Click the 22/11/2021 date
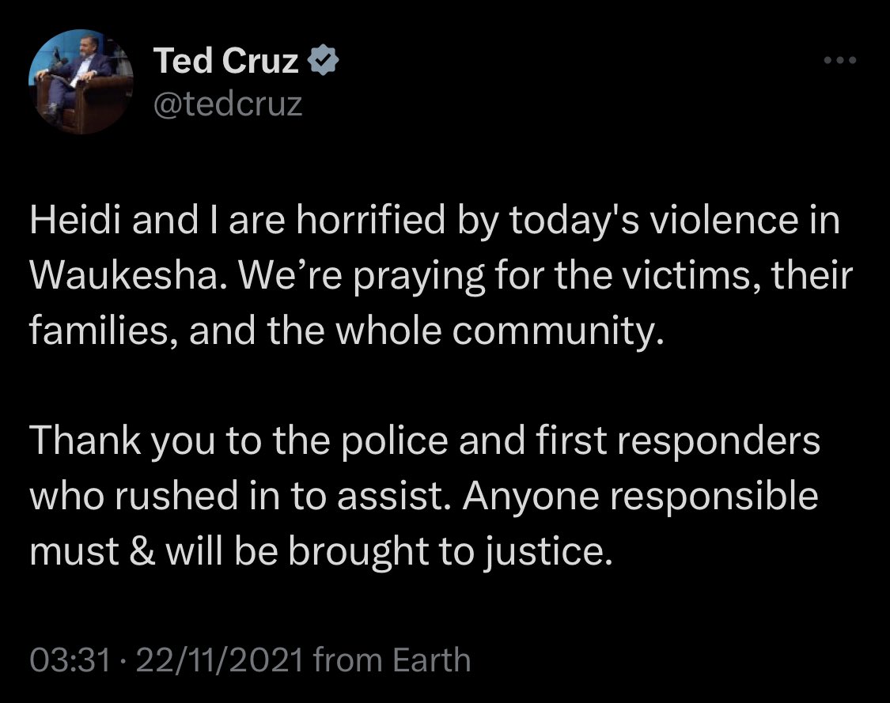 point(219,660)
